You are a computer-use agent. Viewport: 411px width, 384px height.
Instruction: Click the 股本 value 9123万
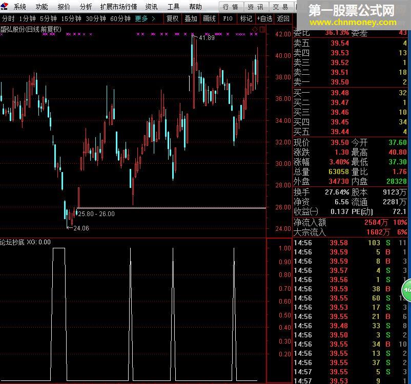[395, 193]
